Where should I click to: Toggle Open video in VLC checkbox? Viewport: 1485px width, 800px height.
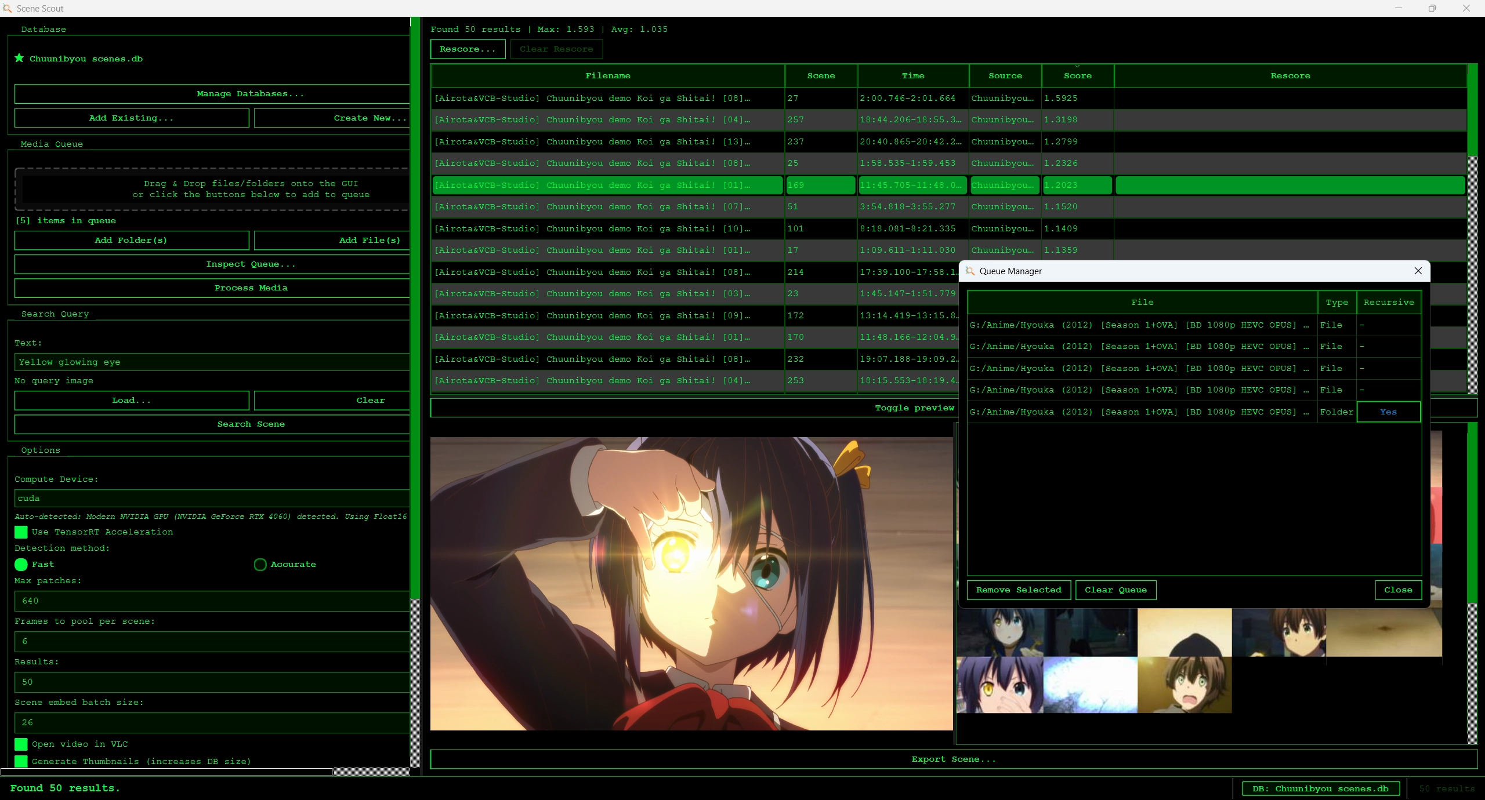[x=21, y=744]
